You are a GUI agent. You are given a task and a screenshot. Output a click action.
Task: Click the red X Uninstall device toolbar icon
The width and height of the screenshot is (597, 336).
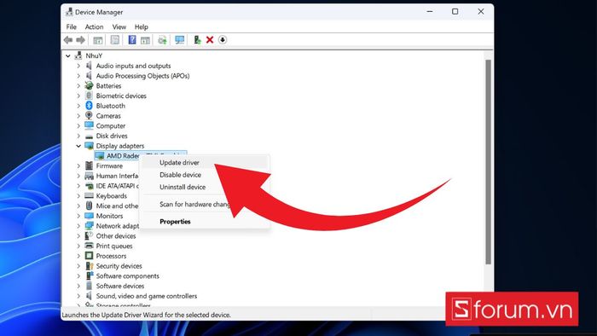[x=210, y=39]
